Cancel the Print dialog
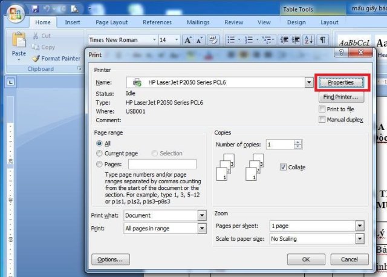The width and height of the screenshot is (387, 277). 350,259
